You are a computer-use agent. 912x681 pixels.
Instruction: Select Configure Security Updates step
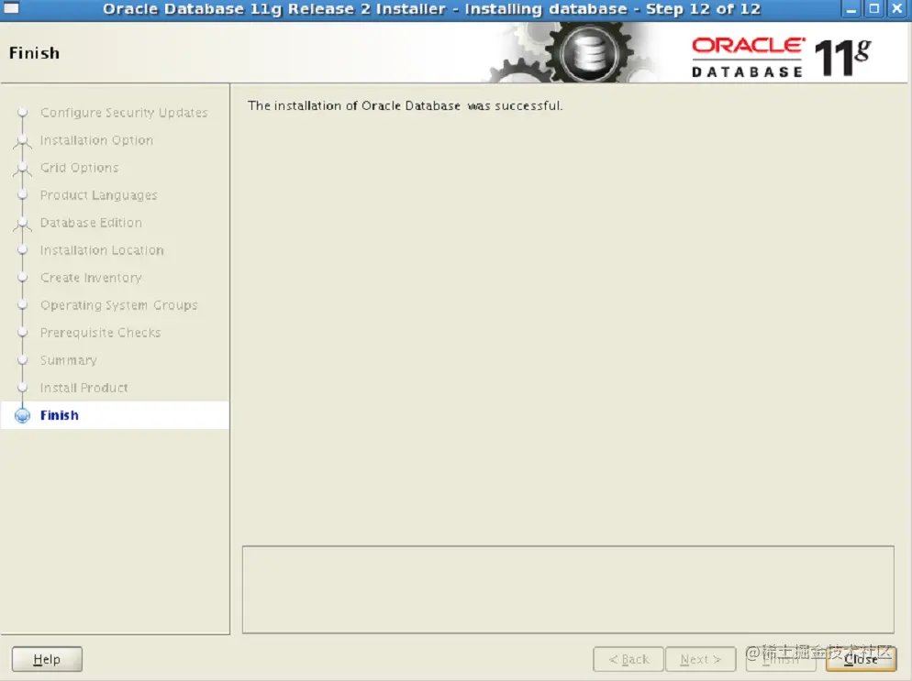(124, 112)
